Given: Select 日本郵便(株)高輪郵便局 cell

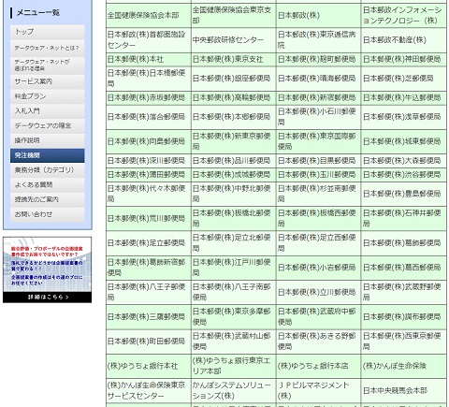Looking at the screenshot, I should pos(234,97).
